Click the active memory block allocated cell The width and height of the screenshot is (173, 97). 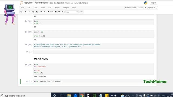[94, 81]
